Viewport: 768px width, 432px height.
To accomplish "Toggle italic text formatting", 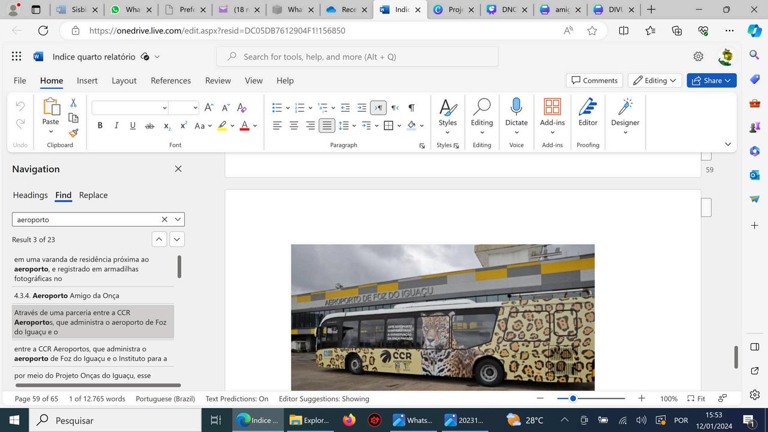I will pos(116,125).
